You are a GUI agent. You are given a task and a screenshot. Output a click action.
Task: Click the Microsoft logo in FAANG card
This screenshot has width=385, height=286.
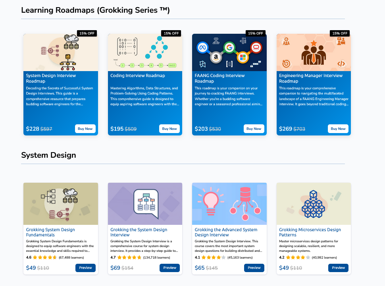point(243,58)
